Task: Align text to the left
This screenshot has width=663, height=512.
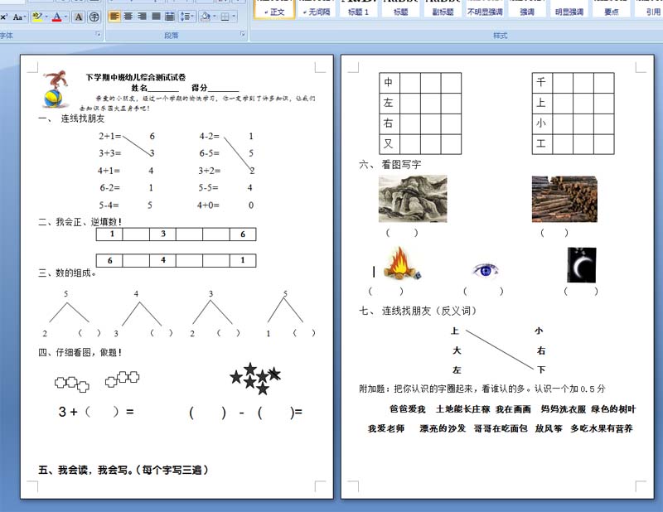Action: [114, 17]
